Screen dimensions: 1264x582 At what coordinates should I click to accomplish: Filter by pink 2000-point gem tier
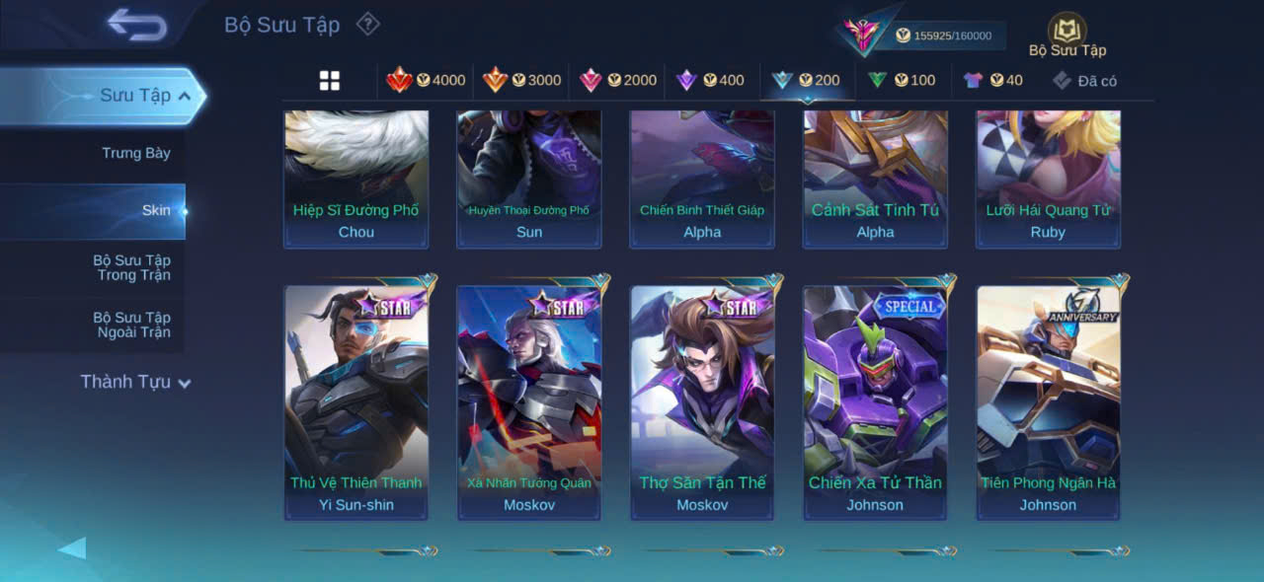tap(618, 80)
